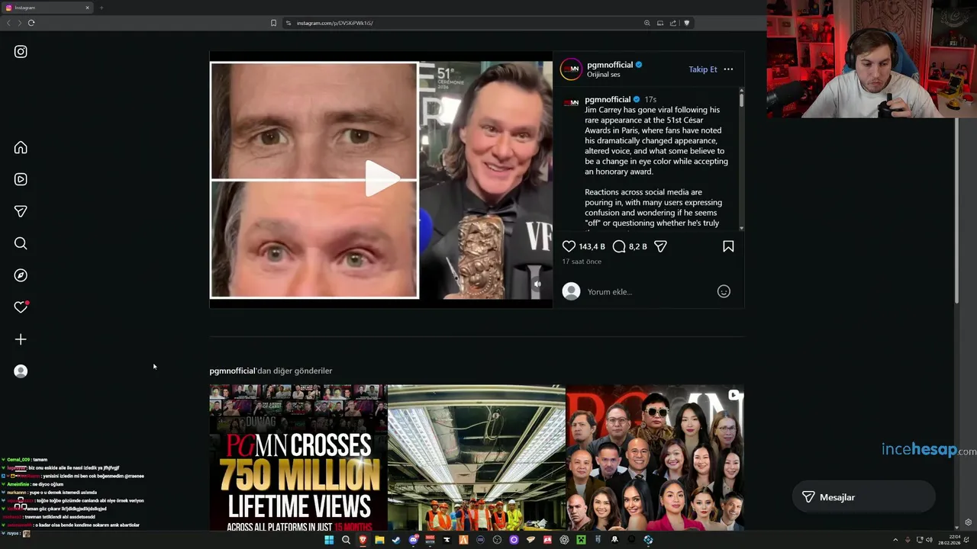Click zoom magnifier in address bar
The height and width of the screenshot is (549, 977).
pos(647,23)
